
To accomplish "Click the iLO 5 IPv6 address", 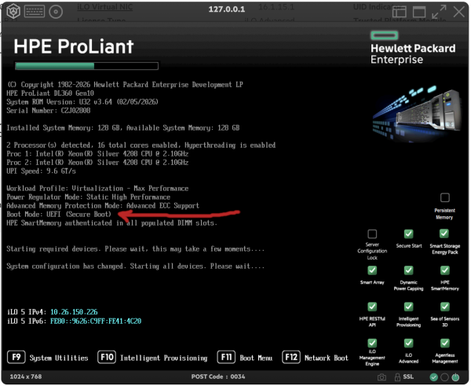I will (96, 321).
